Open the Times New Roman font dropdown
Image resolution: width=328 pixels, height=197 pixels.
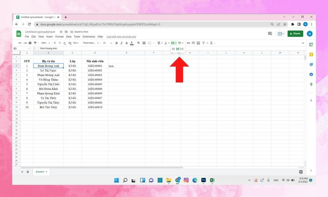(90, 43)
